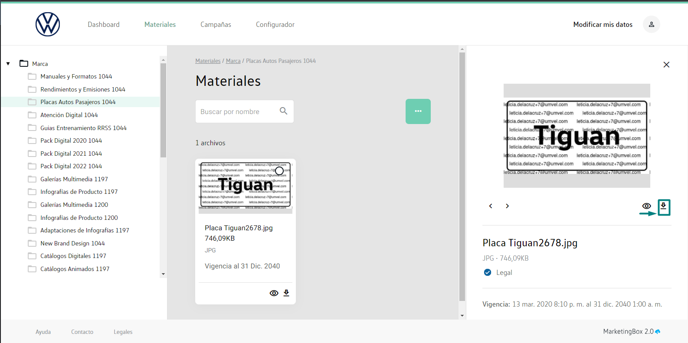Open Ayuda footer link
The height and width of the screenshot is (343, 688).
point(43,332)
